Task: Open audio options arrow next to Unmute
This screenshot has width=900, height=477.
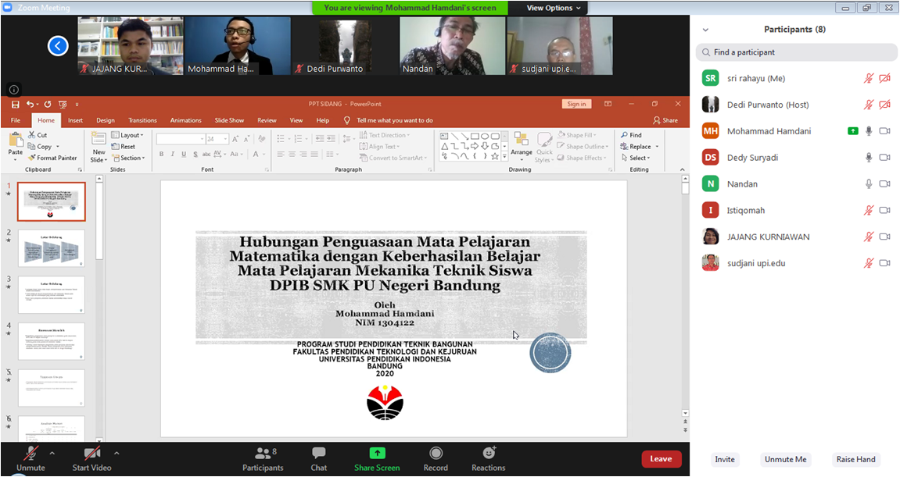Action: 52,453
